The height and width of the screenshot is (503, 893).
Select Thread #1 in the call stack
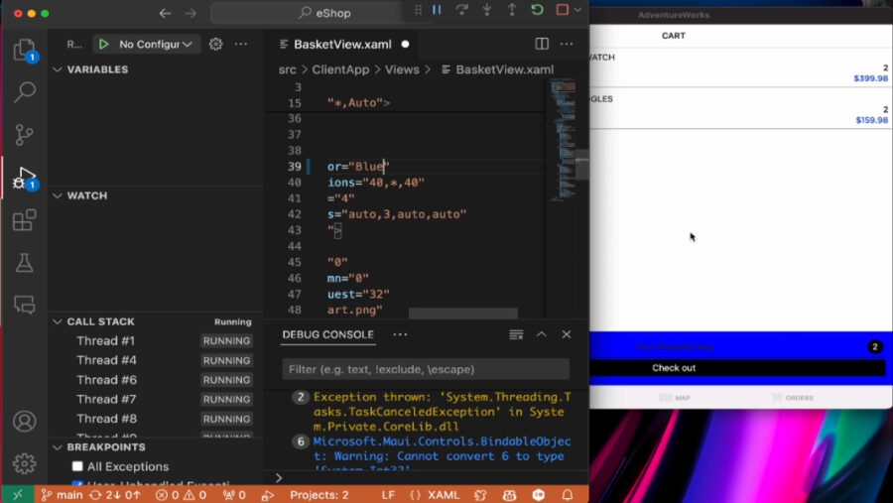click(105, 340)
